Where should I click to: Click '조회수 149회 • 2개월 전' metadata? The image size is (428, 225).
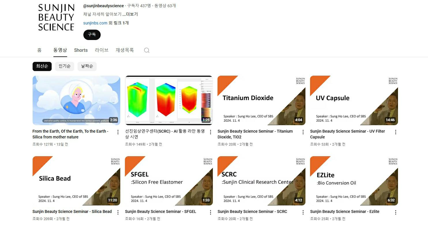click(x=144, y=144)
